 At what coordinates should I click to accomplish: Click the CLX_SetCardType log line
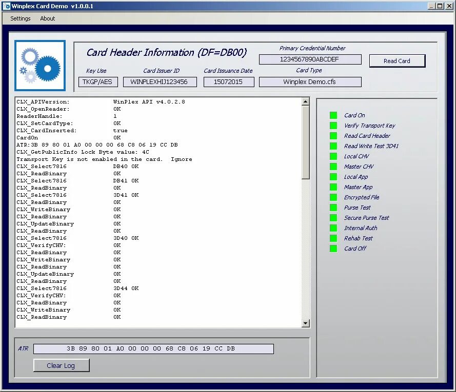pyautogui.click(x=69, y=123)
